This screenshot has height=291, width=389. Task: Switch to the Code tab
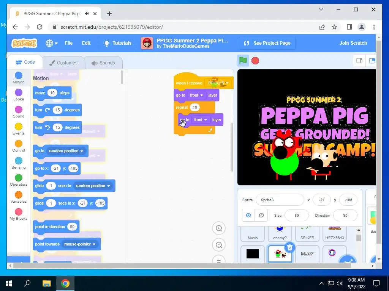click(x=25, y=62)
